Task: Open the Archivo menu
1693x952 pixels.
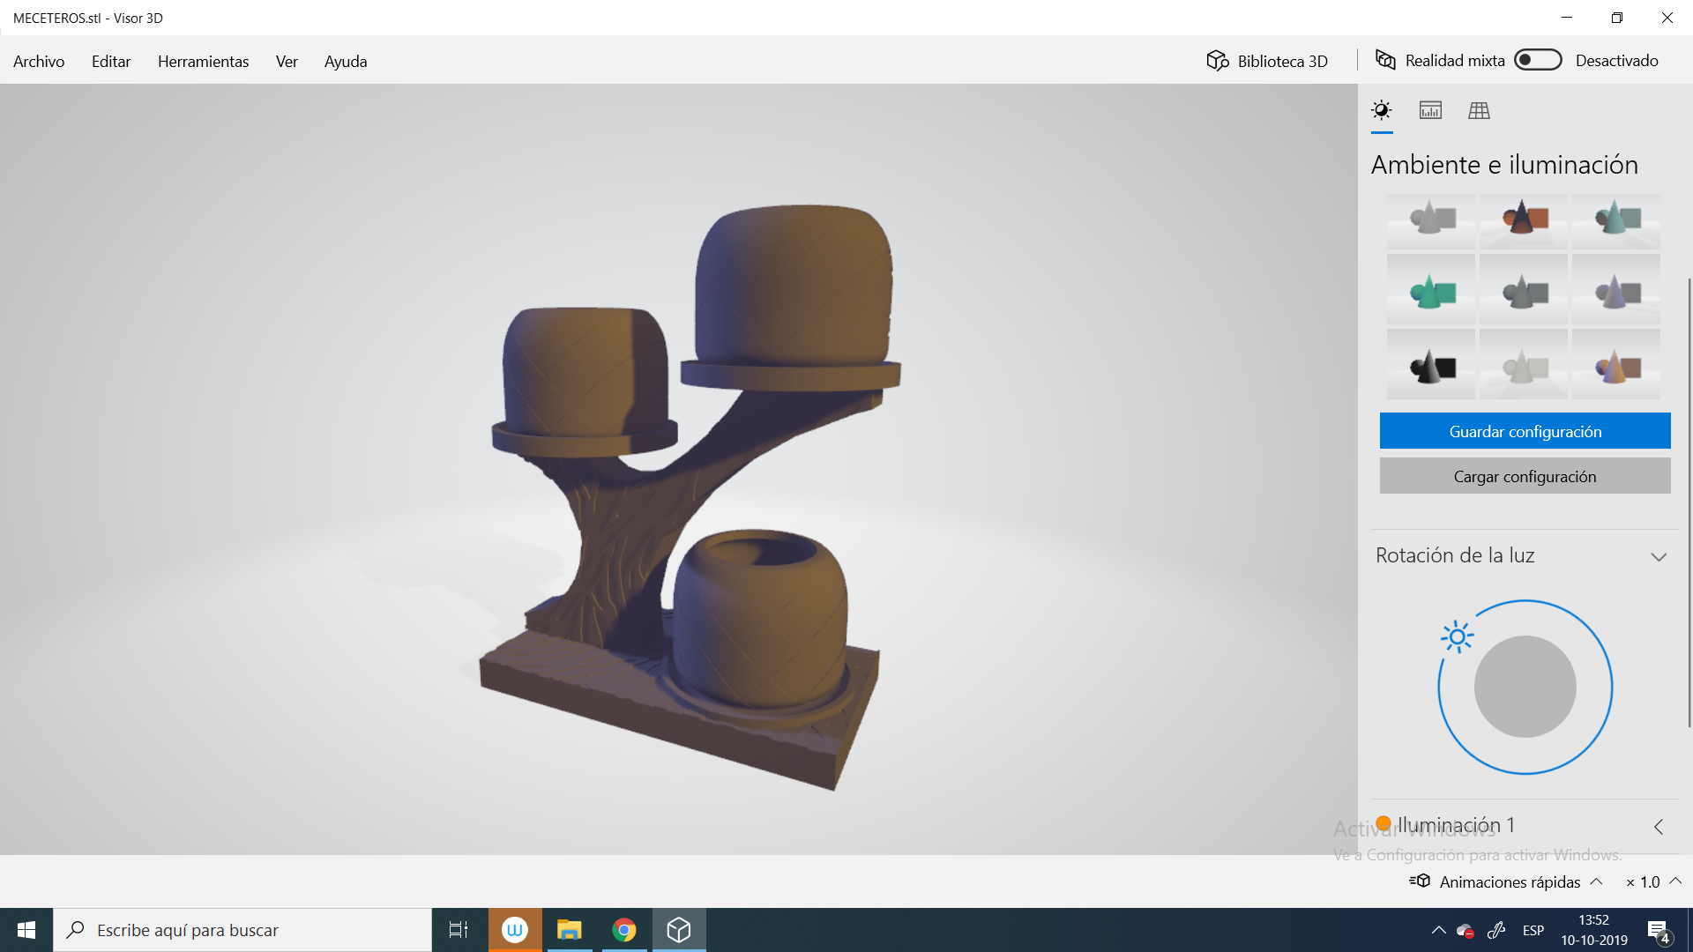Action: (x=39, y=61)
